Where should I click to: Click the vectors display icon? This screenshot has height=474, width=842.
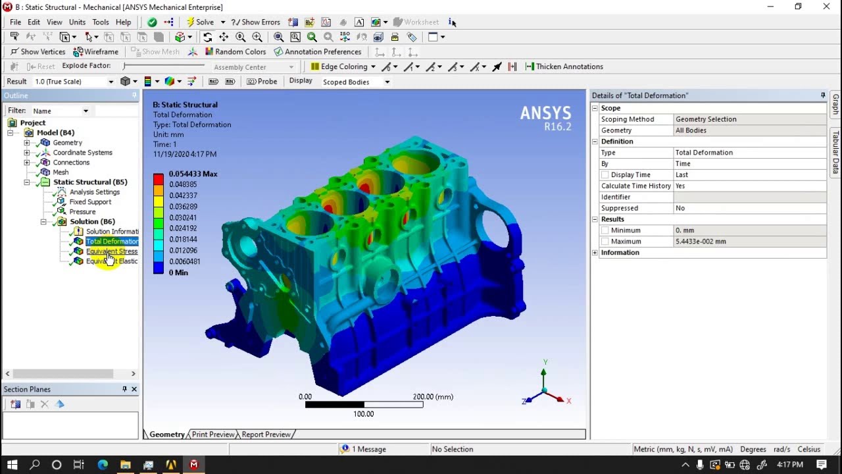(191, 82)
